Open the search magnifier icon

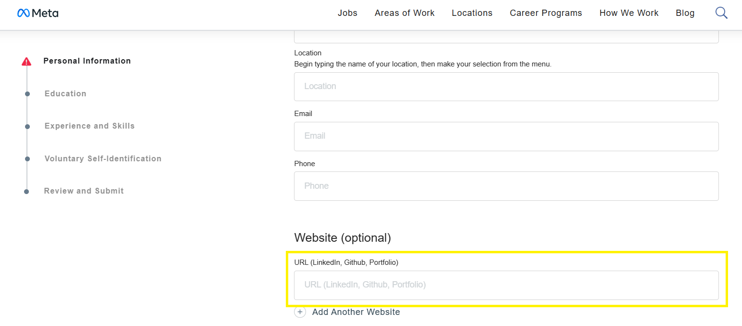(721, 13)
